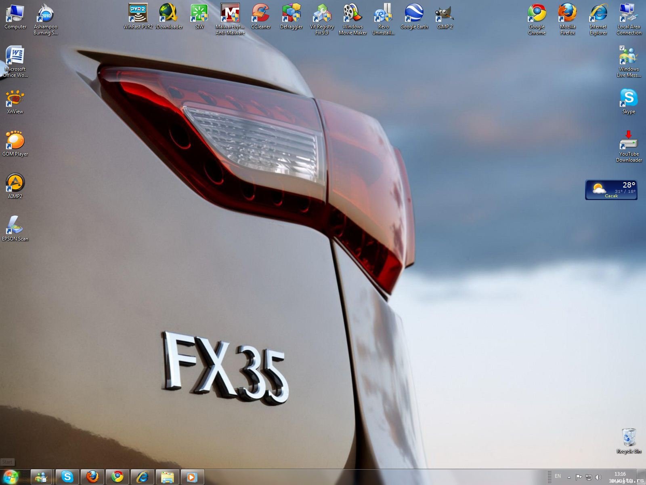646x485 pixels.
Task: Select the SIW desktop shortcut
Action: point(199,17)
